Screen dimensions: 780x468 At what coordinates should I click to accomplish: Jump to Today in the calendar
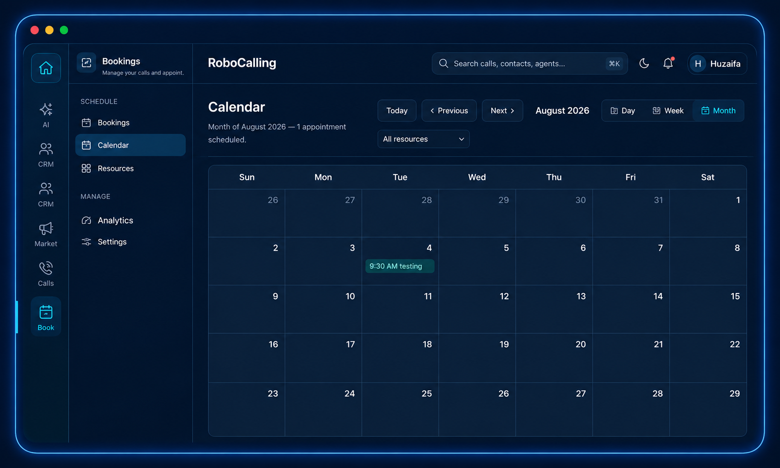pyautogui.click(x=397, y=111)
